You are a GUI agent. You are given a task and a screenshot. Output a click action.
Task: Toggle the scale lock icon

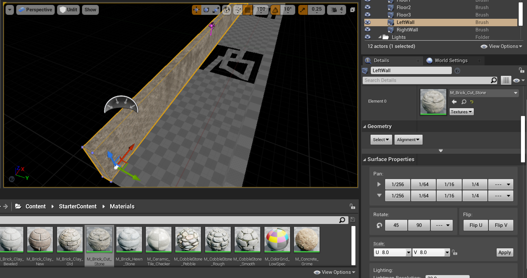click(455, 252)
